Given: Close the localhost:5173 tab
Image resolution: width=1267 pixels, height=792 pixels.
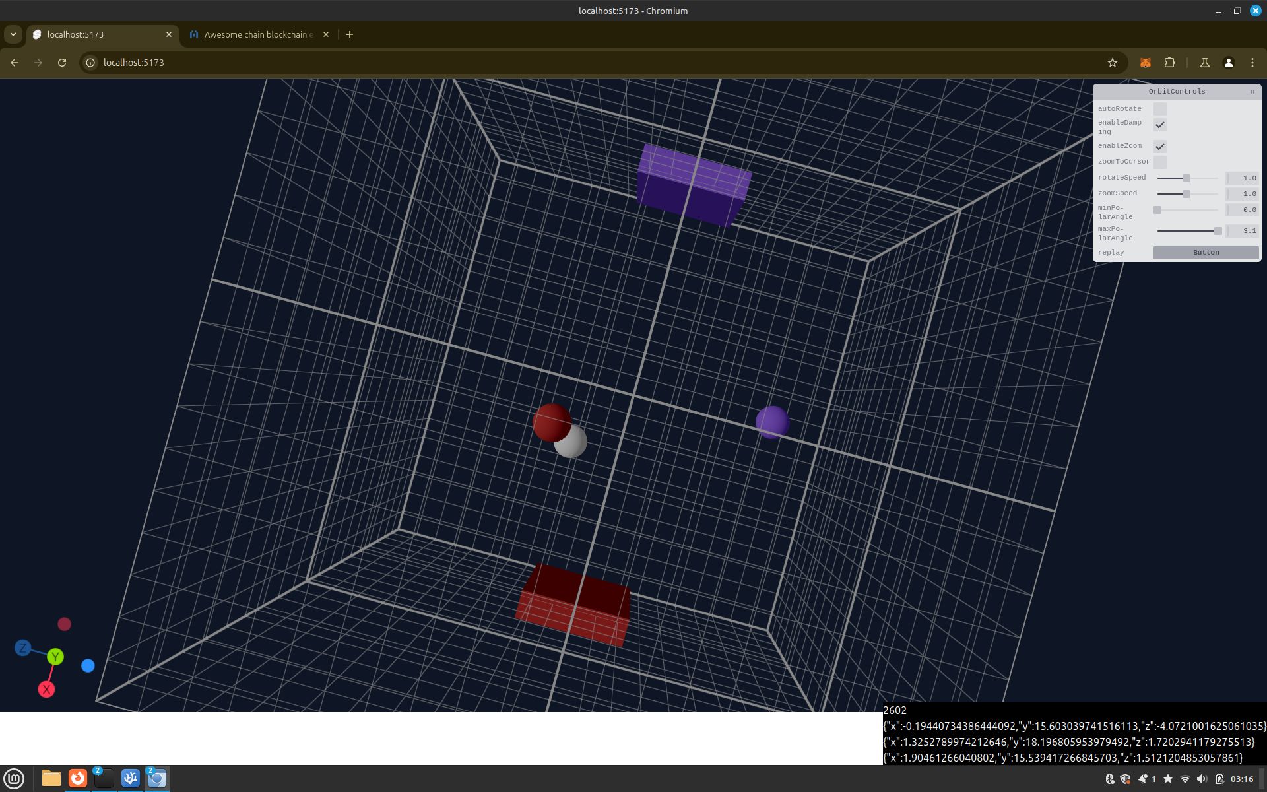Looking at the screenshot, I should point(169,34).
